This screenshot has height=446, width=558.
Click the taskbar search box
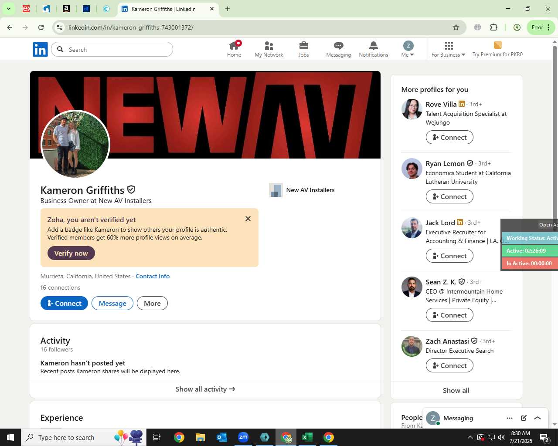click(x=83, y=437)
